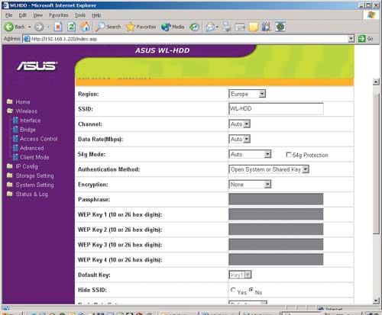
Task: Open Status & Log section link
Action: click(32, 194)
